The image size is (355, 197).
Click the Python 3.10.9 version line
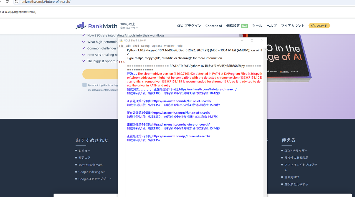194,52
